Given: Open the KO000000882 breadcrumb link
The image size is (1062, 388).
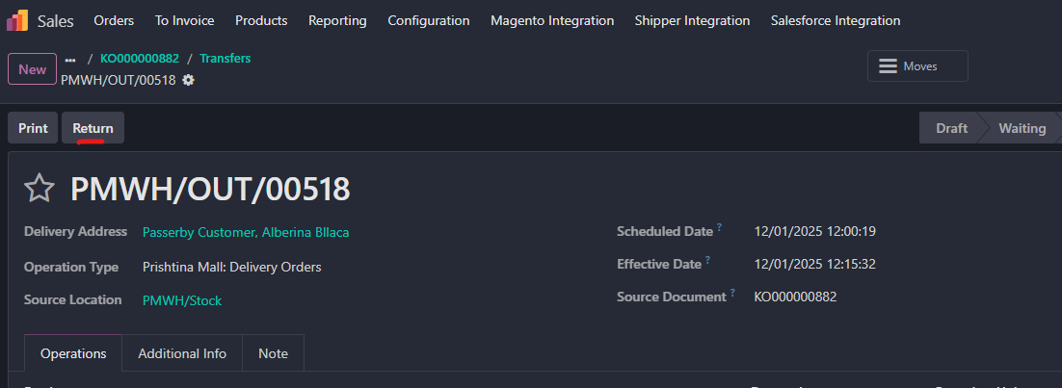Looking at the screenshot, I should click(140, 59).
